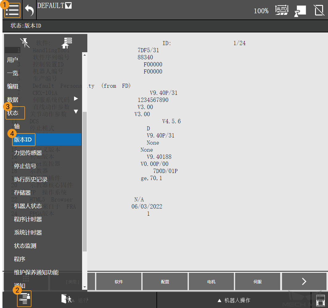
Task: Expand the 数据 submenu arrow
Action: [76, 99]
